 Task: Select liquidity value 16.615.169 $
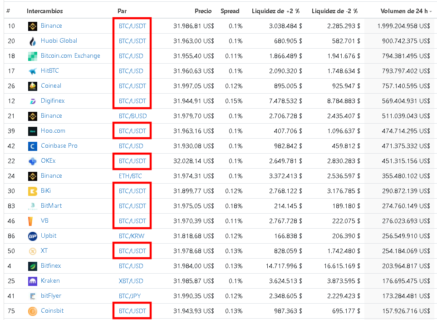pyautogui.click(x=342, y=266)
